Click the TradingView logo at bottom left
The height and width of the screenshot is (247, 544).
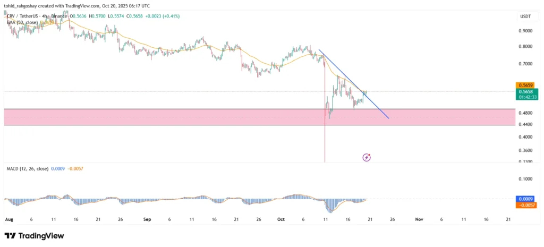(34, 236)
